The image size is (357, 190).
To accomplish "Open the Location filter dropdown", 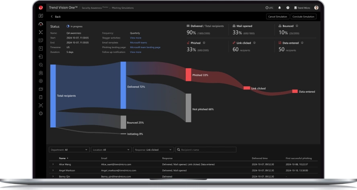I will tap(111, 150).
